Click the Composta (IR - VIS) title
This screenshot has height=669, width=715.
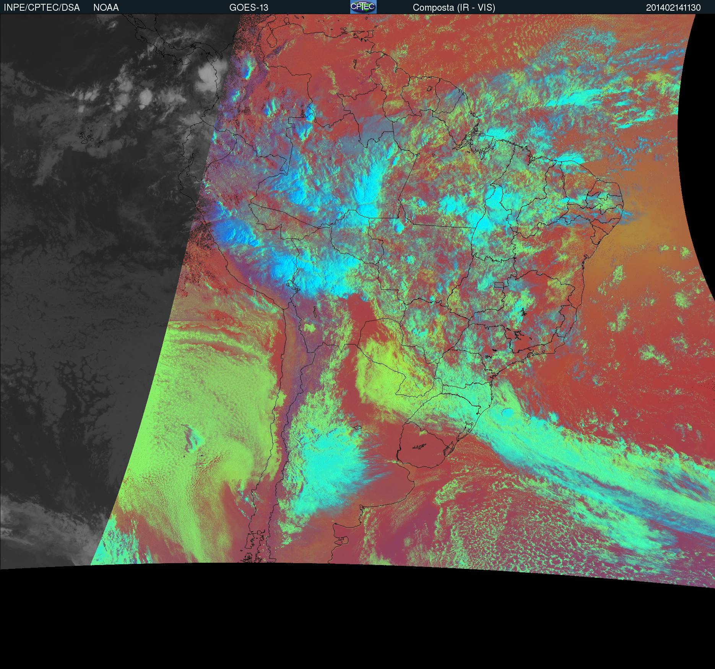pos(454,8)
